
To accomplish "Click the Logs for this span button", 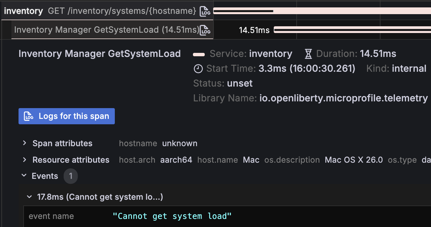I will (66, 116).
